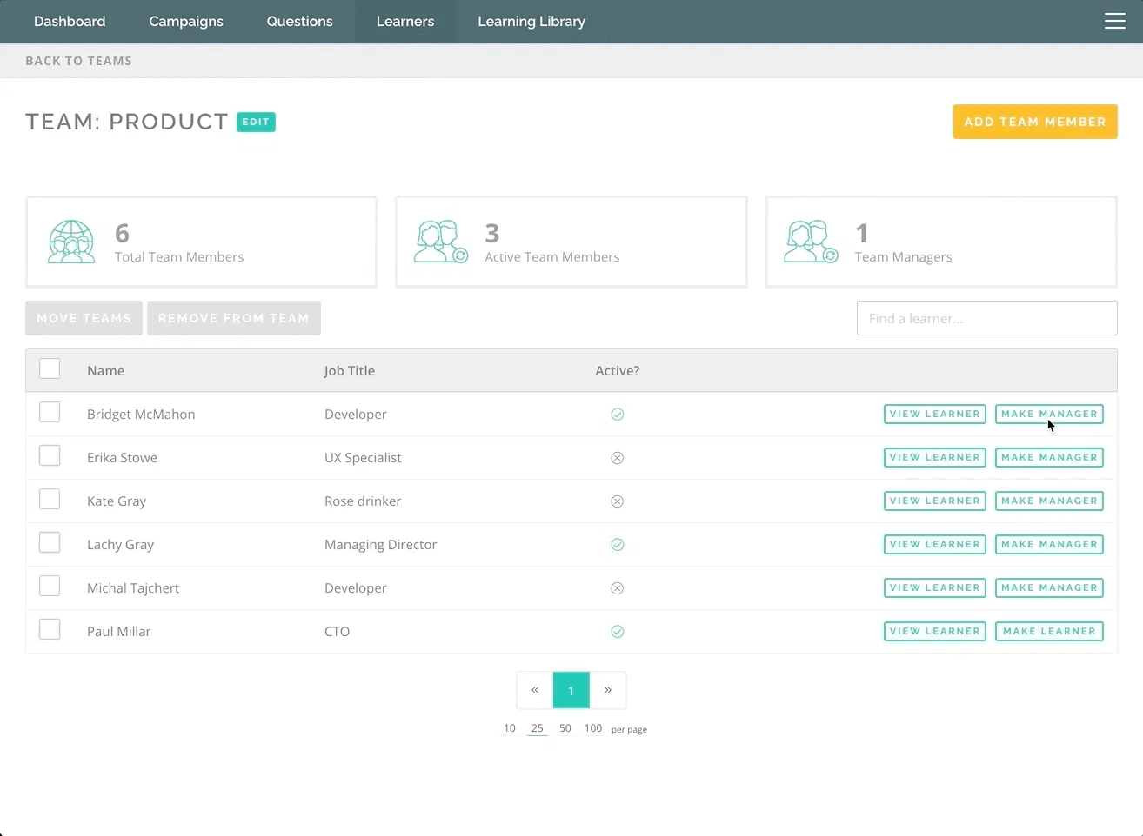This screenshot has width=1143, height=836.
Task: Select Lachy Gray's row checkbox
Action: (50, 542)
